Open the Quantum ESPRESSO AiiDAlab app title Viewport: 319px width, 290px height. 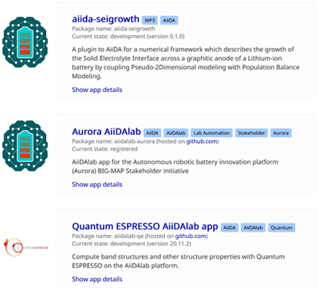tap(145, 227)
